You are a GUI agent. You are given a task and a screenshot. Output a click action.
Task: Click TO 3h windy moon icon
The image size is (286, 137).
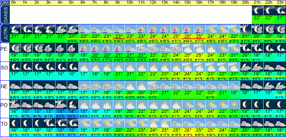pyautogui.click(x=49, y=123)
